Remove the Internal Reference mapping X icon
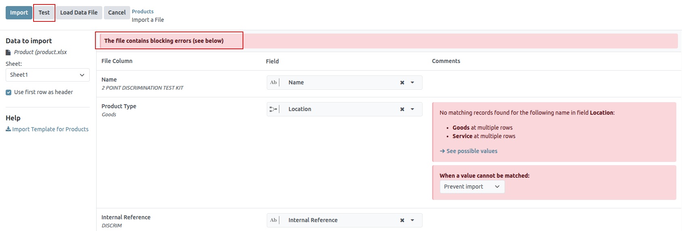This screenshot has width=682, height=231. coord(402,220)
